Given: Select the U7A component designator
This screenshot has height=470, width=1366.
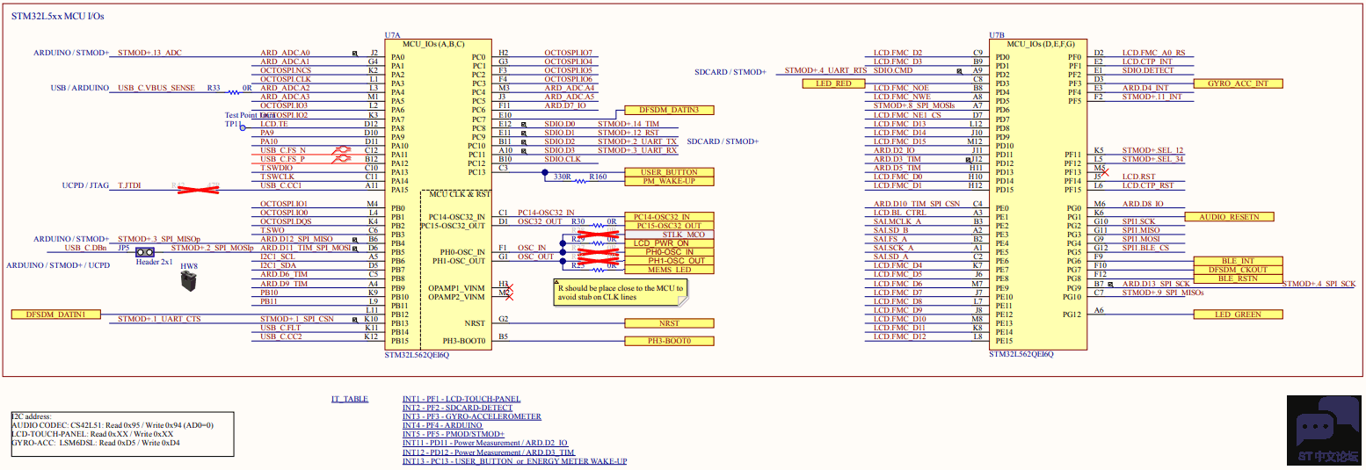Looking at the screenshot, I should tap(393, 35).
